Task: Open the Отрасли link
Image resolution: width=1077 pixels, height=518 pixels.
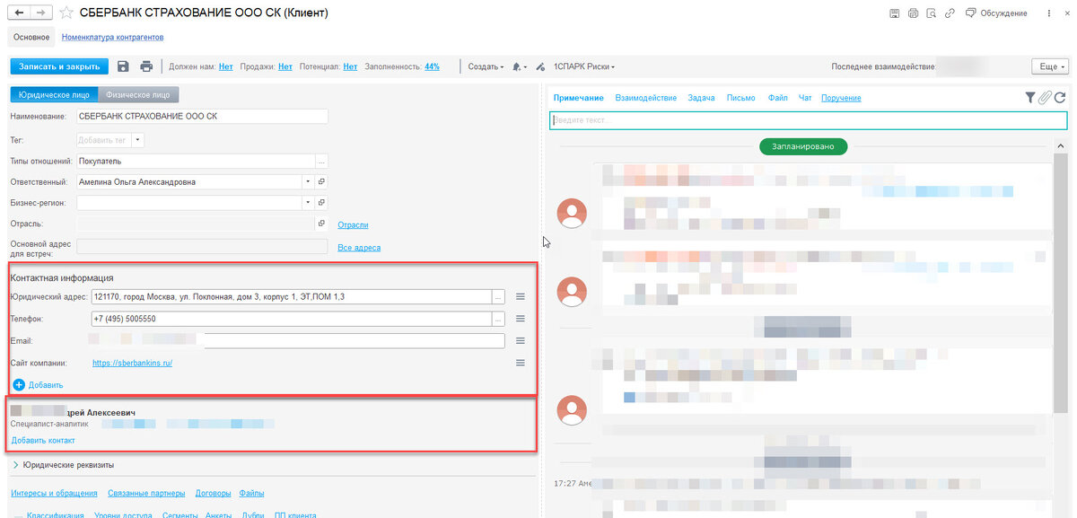Action: point(353,224)
